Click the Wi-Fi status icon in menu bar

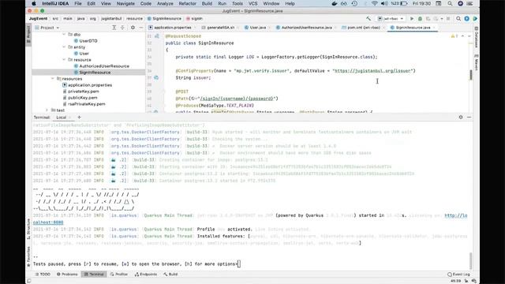click(x=374, y=3)
